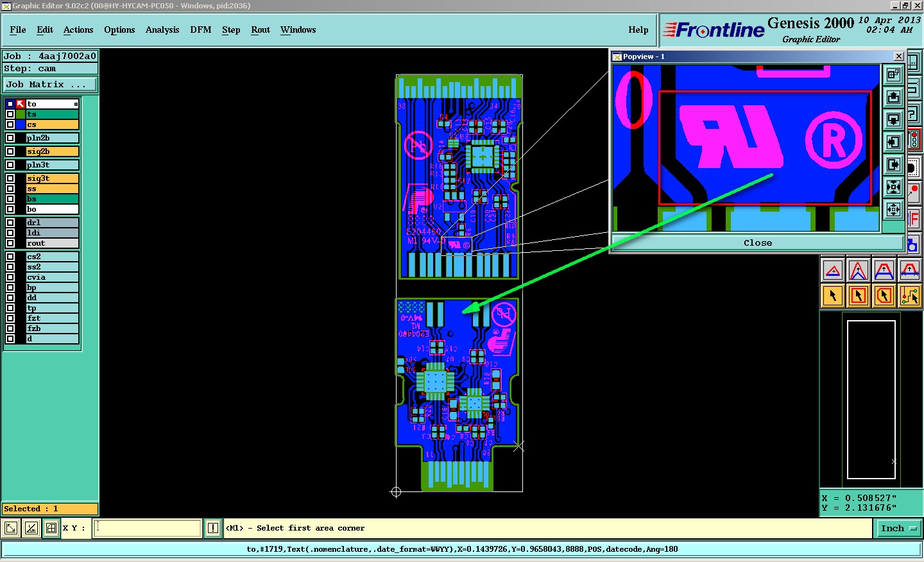Screen dimensions: 924x562
Task: Select layer name 'fzb' in layer list
Action: click(x=53, y=328)
